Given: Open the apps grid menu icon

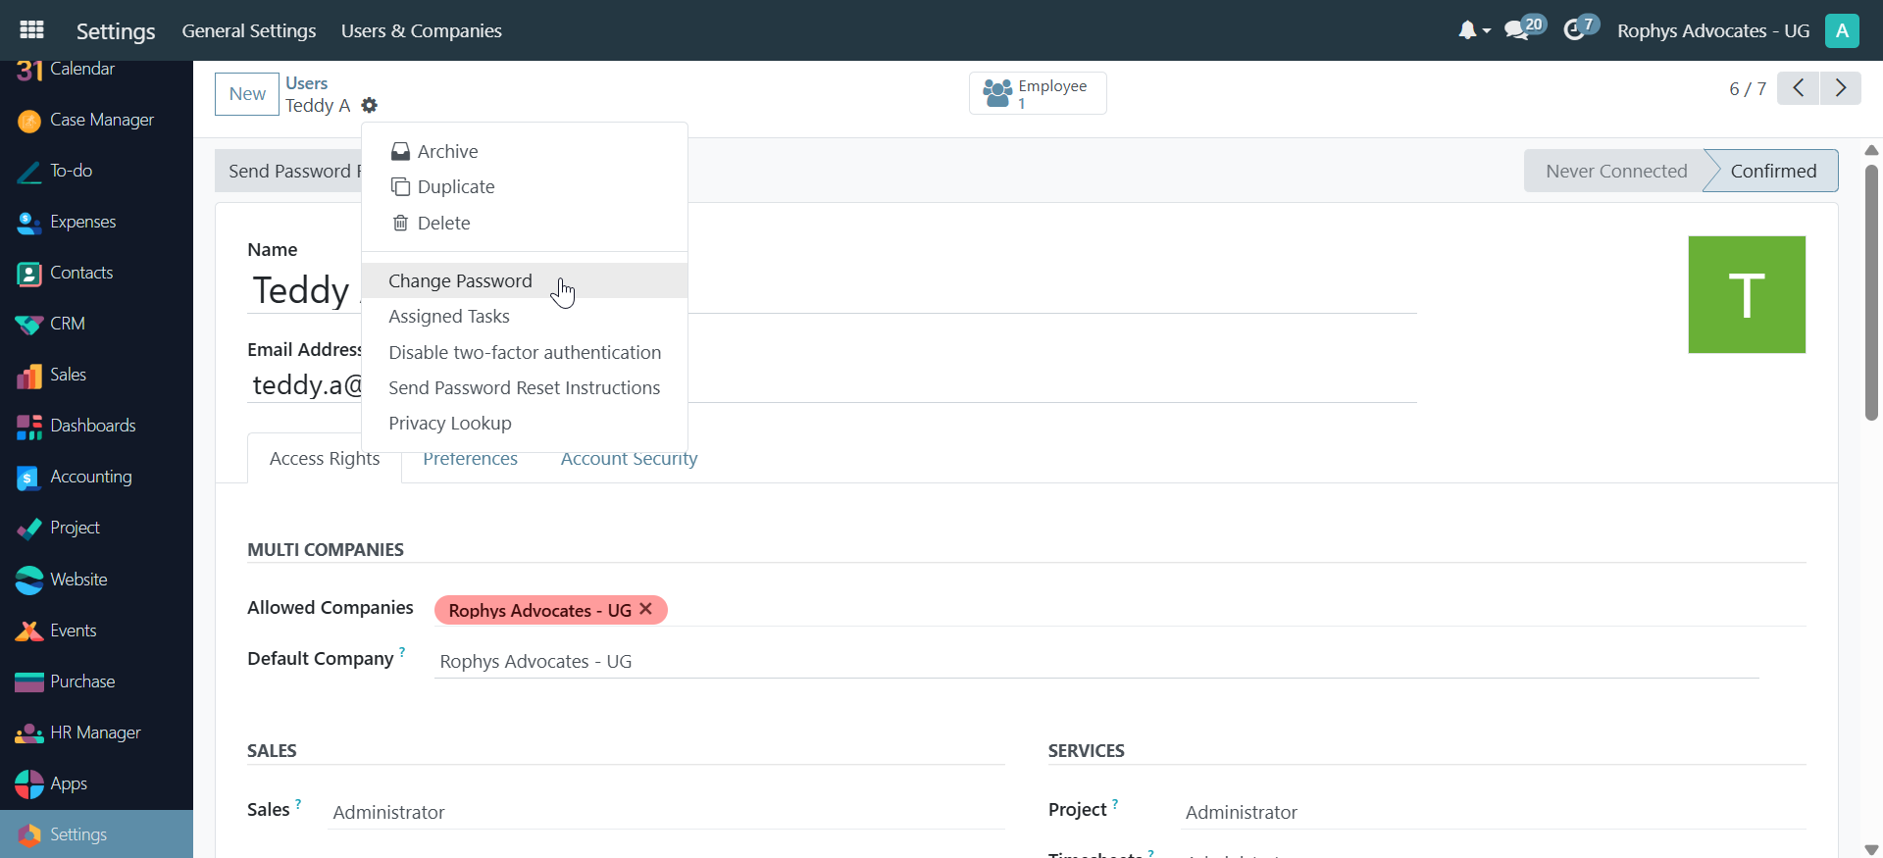Looking at the screenshot, I should (31, 29).
